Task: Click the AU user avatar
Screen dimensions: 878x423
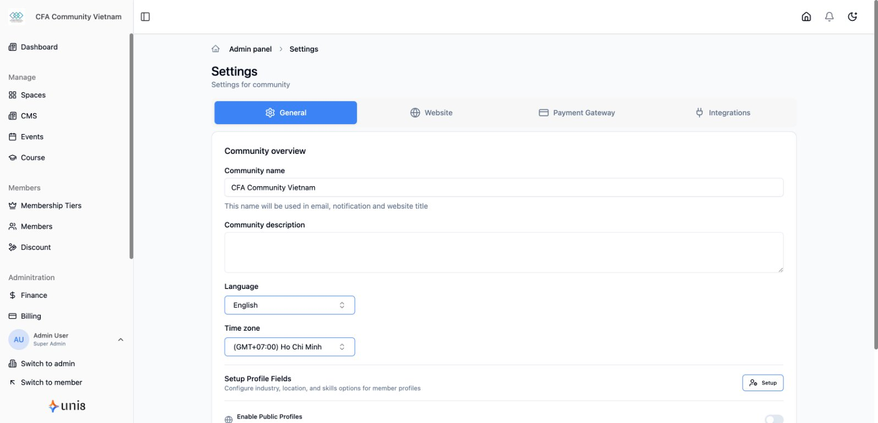Action: (x=19, y=339)
